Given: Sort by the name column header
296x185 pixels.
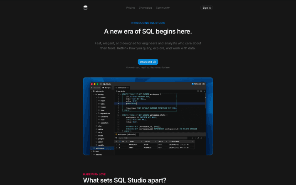Looking at the screenshot, I should (136, 141).
